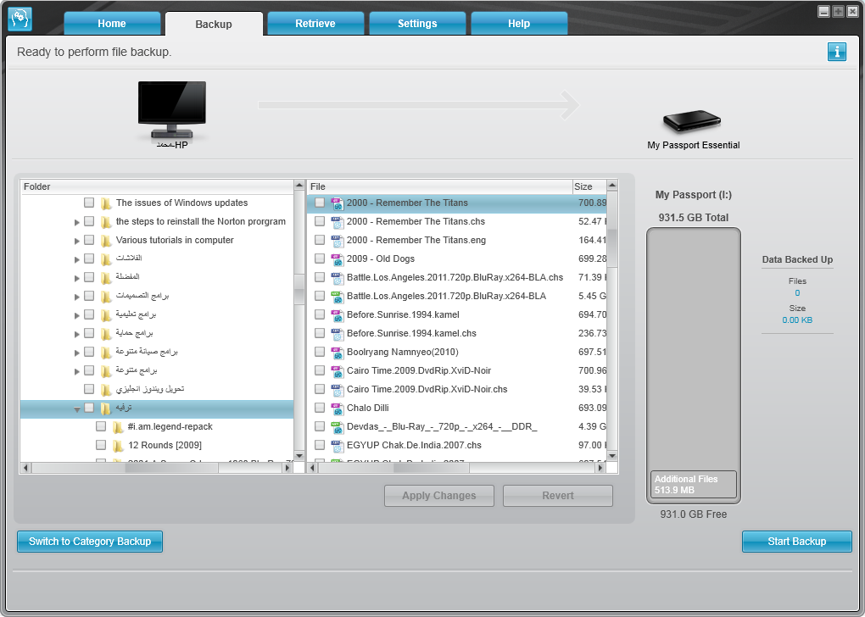Expand Various tutorials in computer folder
This screenshot has width=865, height=617.
[x=76, y=241]
